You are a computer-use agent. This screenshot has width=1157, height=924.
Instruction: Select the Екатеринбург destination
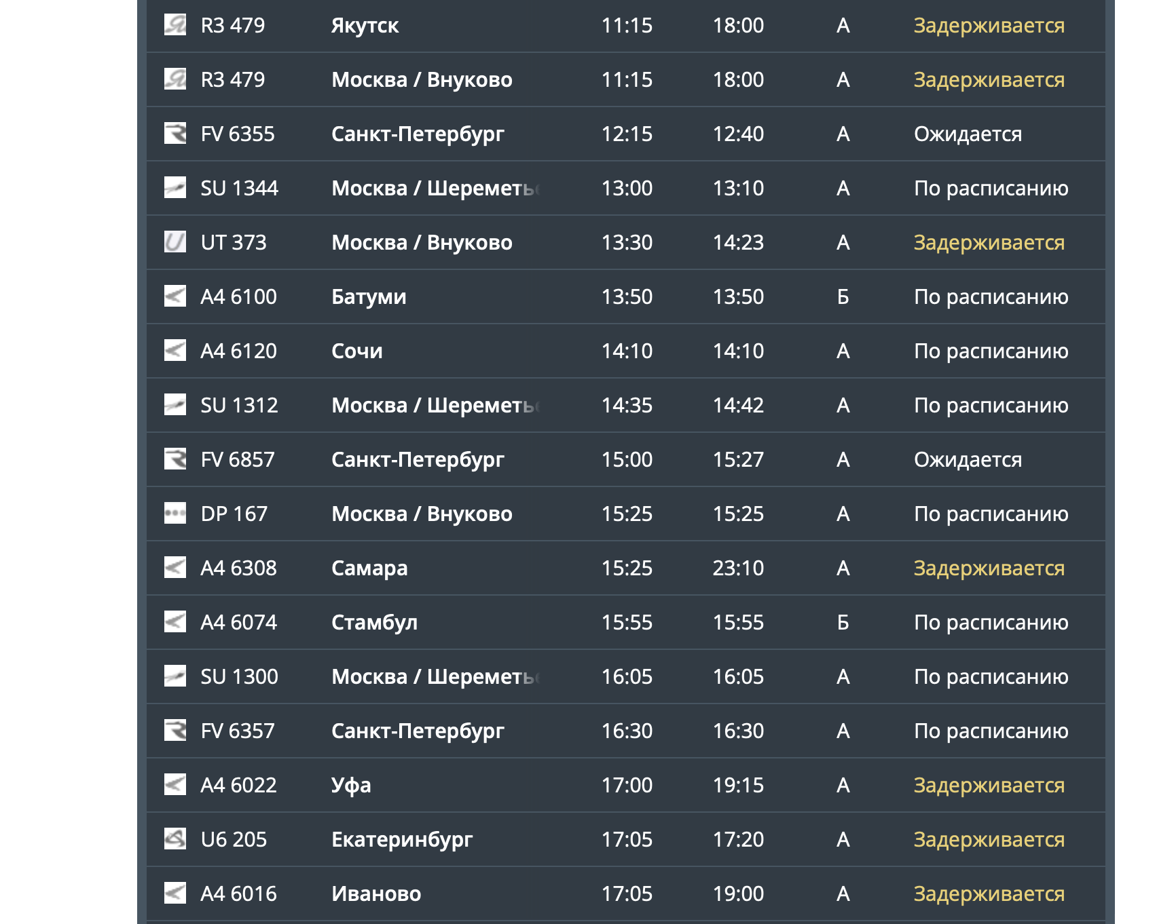(x=402, y=839)
